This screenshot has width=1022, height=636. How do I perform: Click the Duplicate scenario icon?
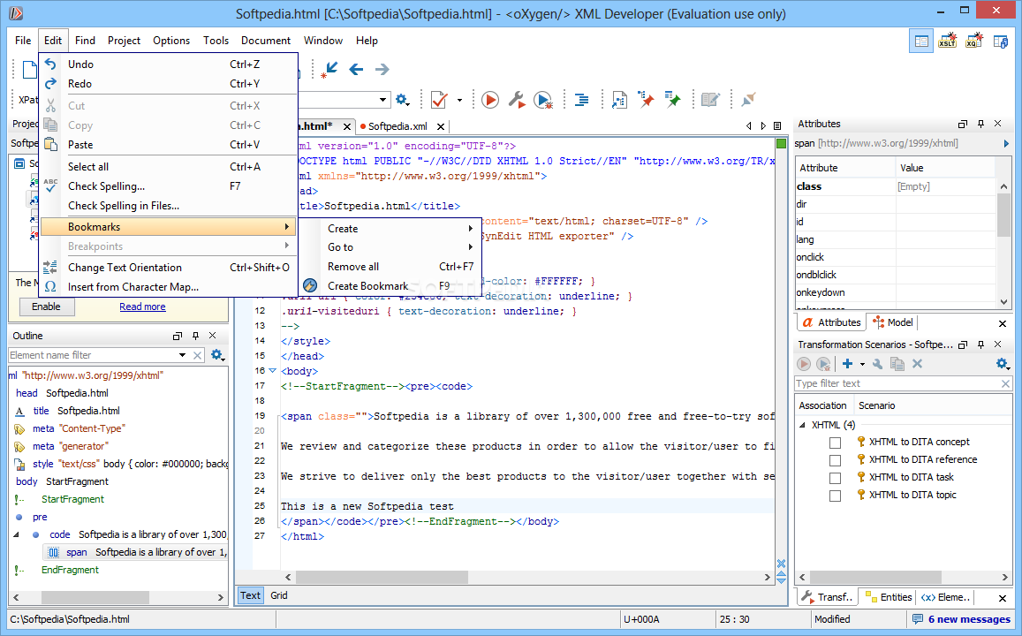coord(897,364)
